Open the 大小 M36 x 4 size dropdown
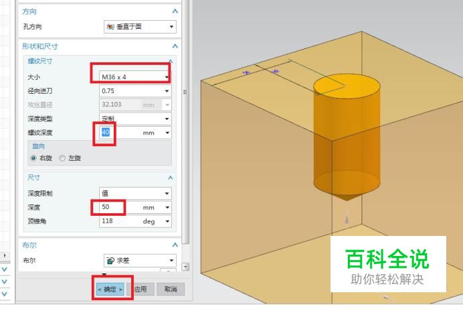Image resolution: width=463 pixels, height=309 pixels. (x=135, y=77)
